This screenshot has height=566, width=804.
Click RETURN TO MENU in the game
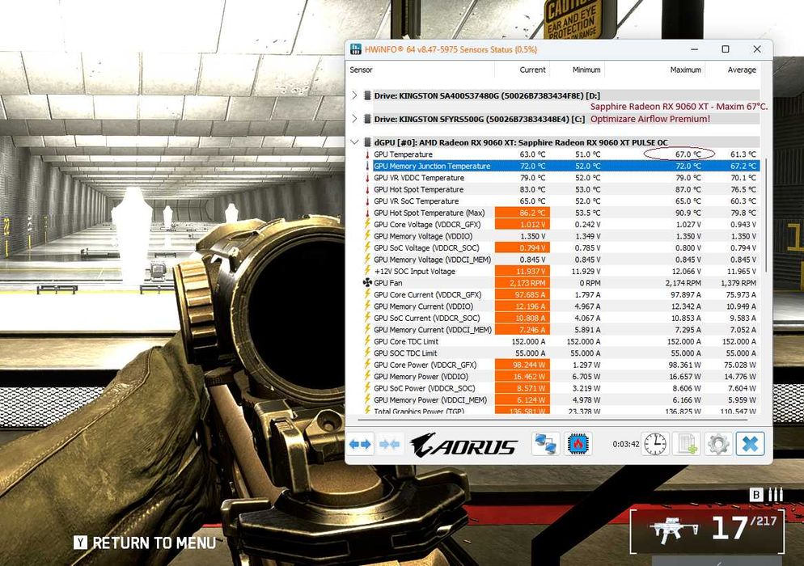click(154, 543)
